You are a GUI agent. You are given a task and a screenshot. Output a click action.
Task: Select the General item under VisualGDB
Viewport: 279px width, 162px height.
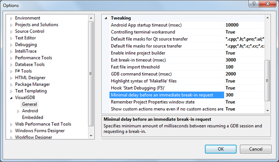(29, 104)
